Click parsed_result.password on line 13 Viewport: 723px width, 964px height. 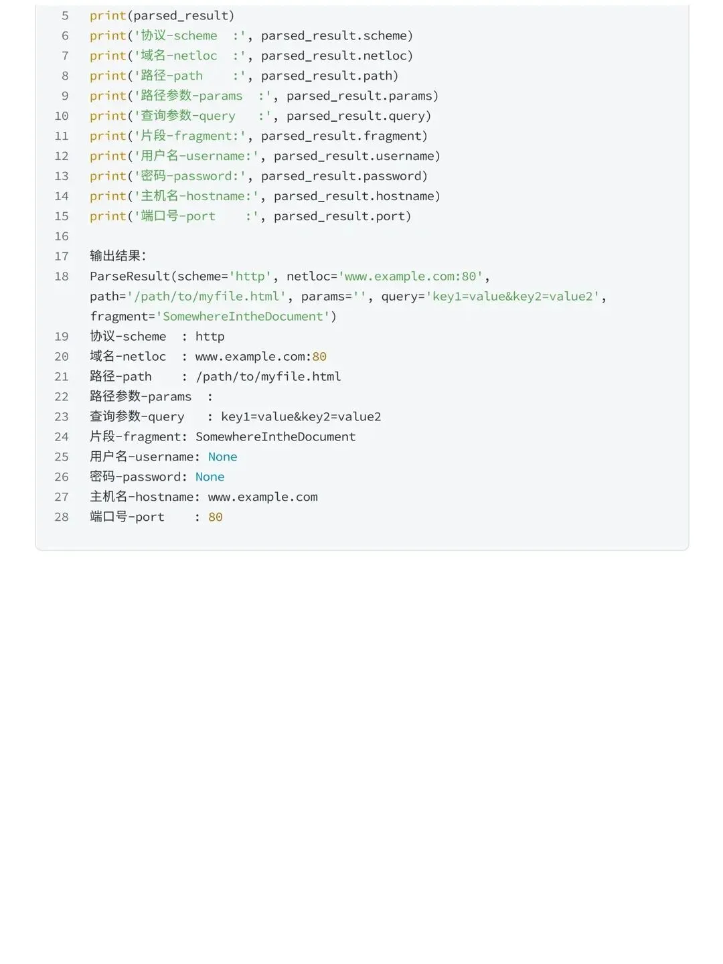tap(341, 176)
